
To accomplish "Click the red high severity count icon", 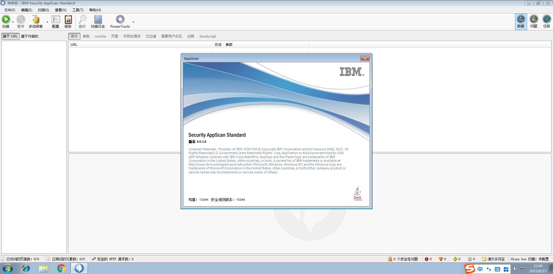I will click(427, 259).
